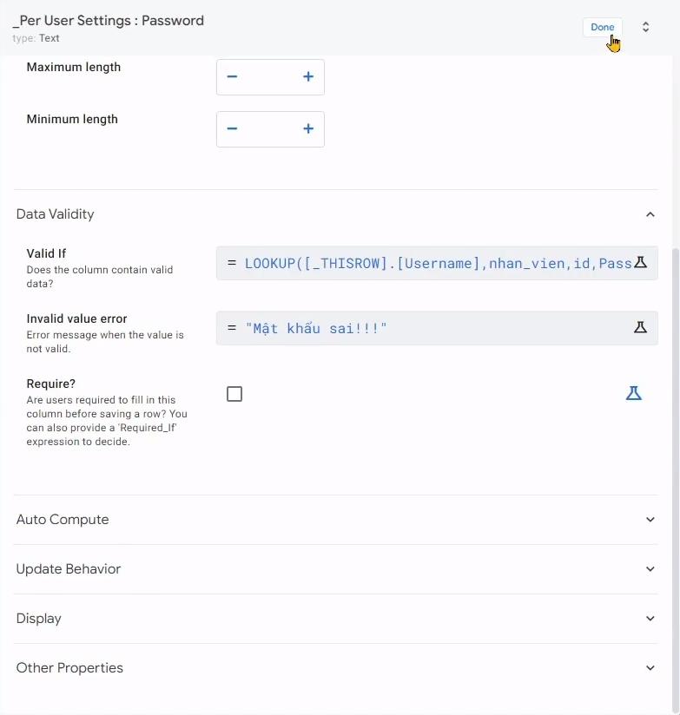The image size is (680, 715).
Task: Expand the Auto Compute section
Action: pos(650,519)
